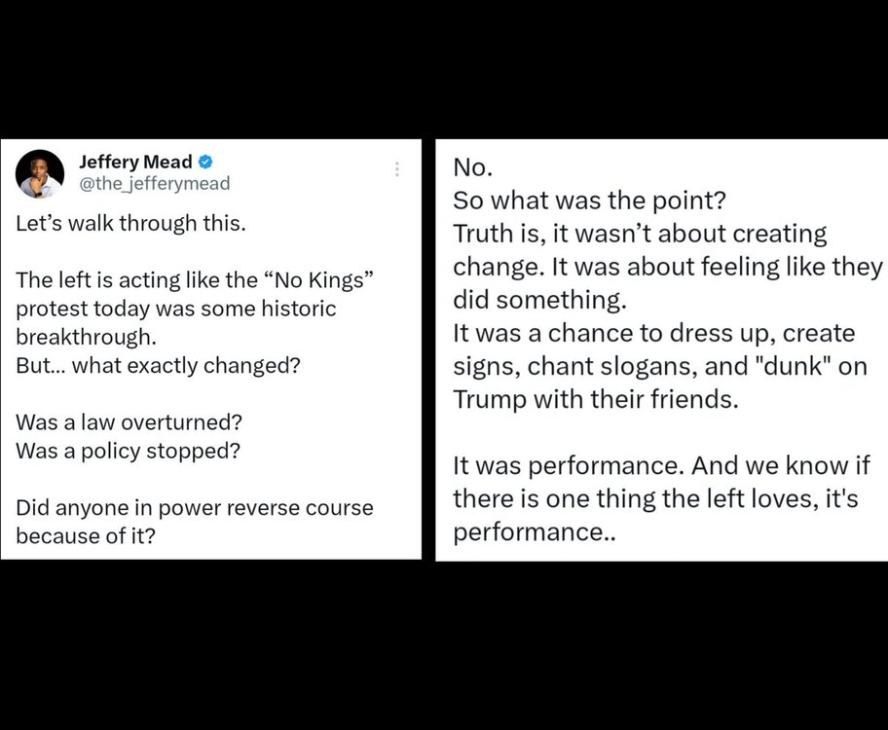Image resolution: width=888 pixels, height=730 pixels.
Task: Open Jeffery Mead's profile picture
Action: point(41,174)
